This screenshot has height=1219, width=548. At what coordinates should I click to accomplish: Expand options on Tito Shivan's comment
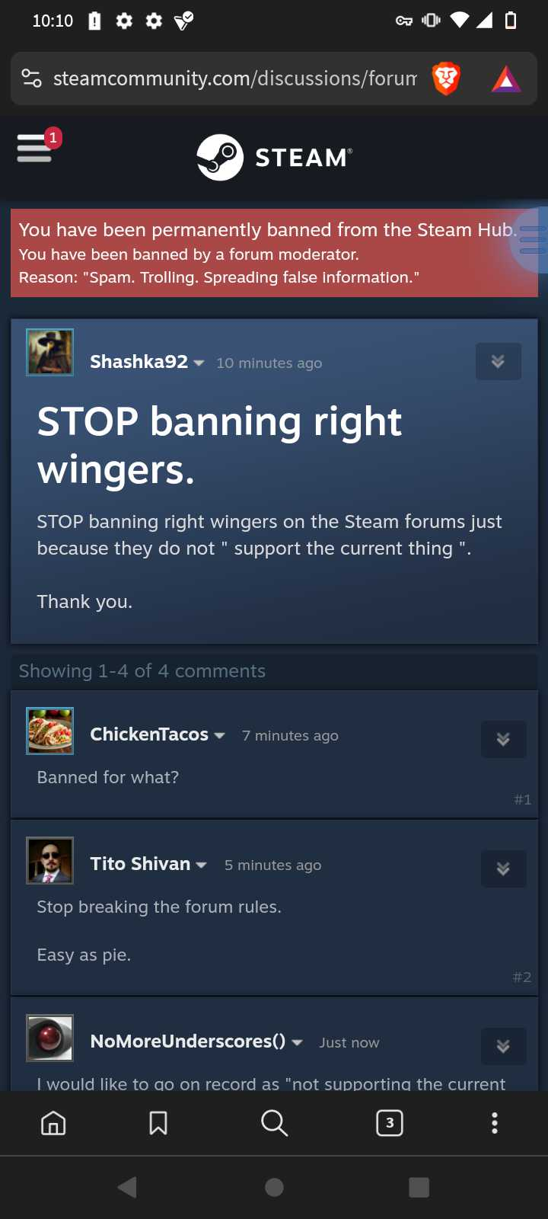(x=503, y=869)
